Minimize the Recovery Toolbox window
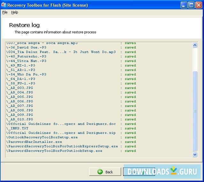204x182 pixels. pyautogui.click(x=184, y=5)
